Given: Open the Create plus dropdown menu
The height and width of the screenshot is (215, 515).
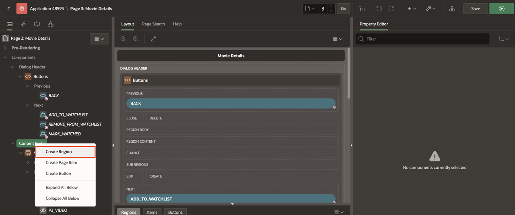Looking at the screenshot, I should click(411, 8).
